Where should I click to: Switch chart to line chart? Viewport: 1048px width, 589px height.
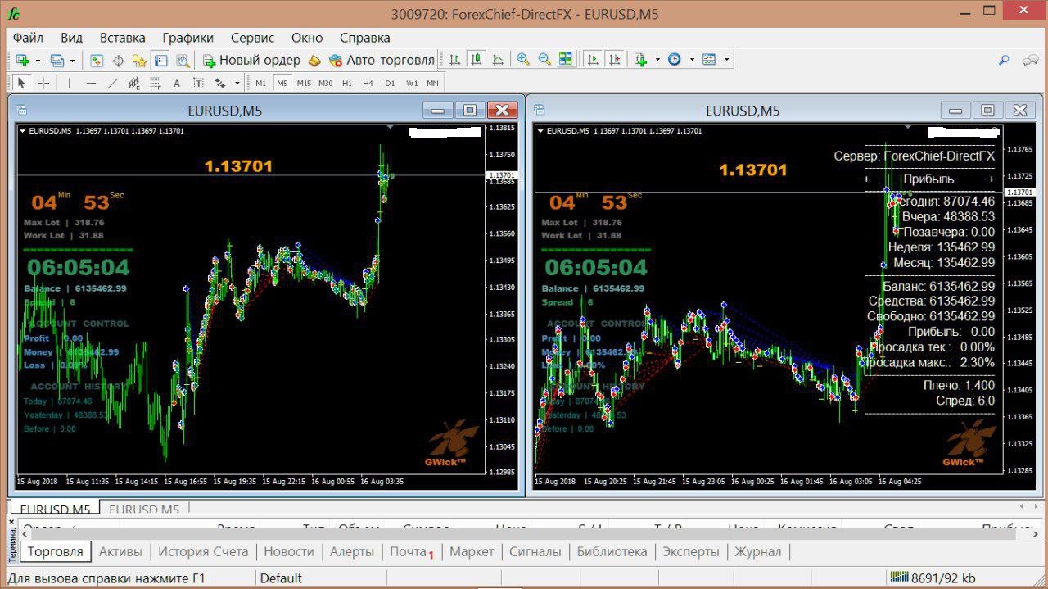[x=498, y=60]
